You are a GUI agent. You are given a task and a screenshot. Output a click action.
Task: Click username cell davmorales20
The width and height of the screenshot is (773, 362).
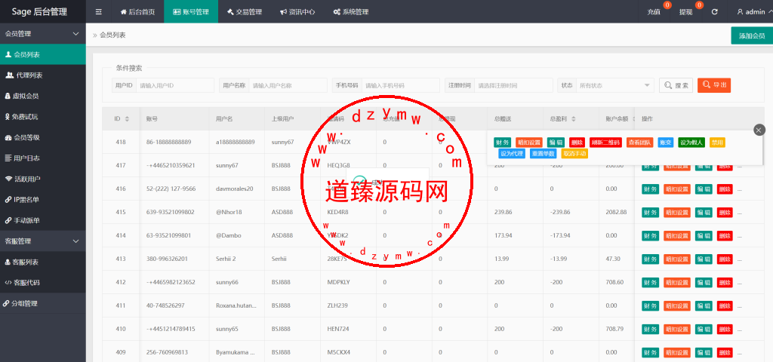tap(234, 189)
